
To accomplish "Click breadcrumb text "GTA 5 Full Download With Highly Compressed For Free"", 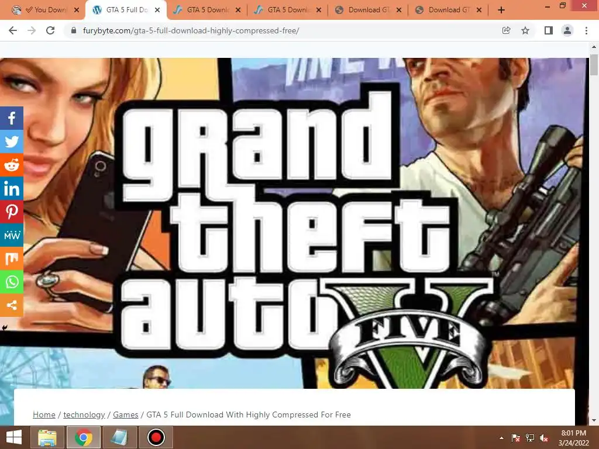I will [x=249, y=415].
